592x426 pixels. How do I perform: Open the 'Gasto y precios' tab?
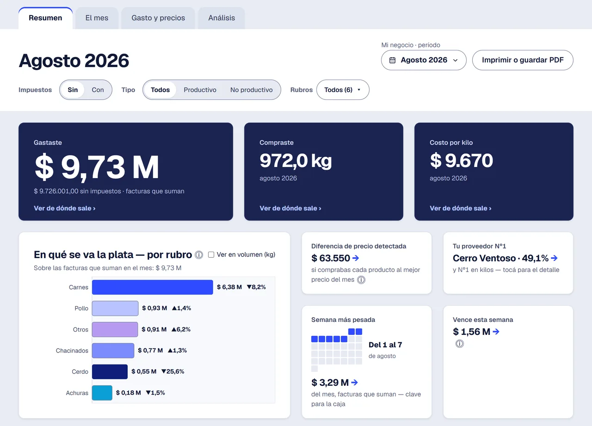[x=158, y=18]
